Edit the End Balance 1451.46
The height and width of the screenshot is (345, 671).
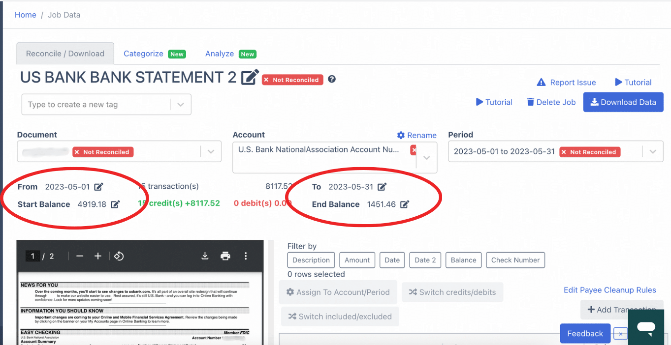(x=405, y=204)
